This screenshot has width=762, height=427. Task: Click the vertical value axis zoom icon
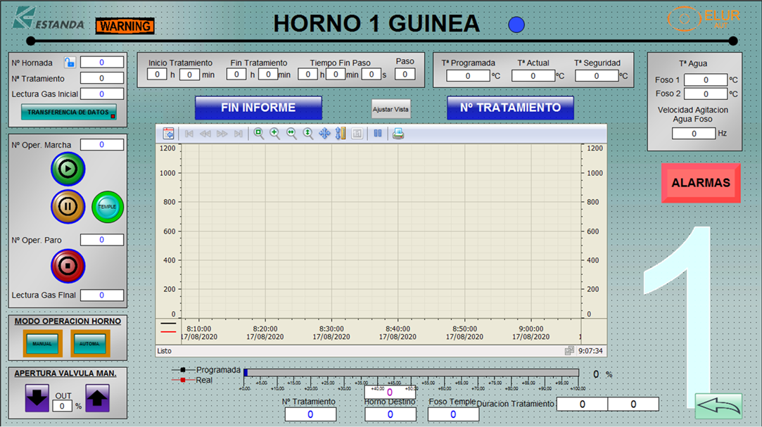coord(307,134)
